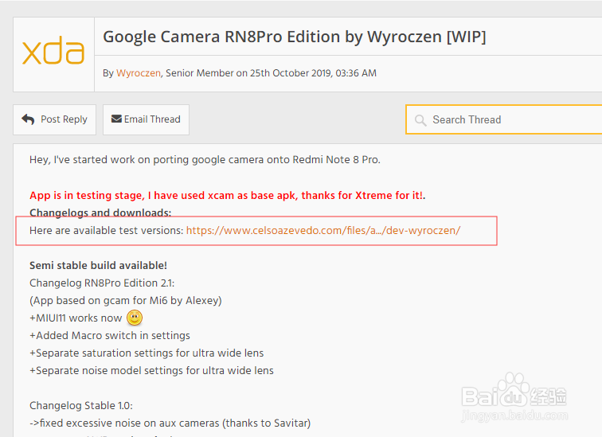The height and width of the screenshot is (437, 602).
Task: Click the red App is in testing stage text
Action: pos(227,195)
